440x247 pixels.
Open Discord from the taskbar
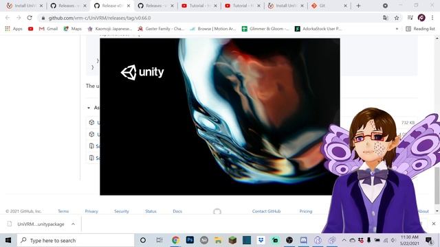[304, 240]
